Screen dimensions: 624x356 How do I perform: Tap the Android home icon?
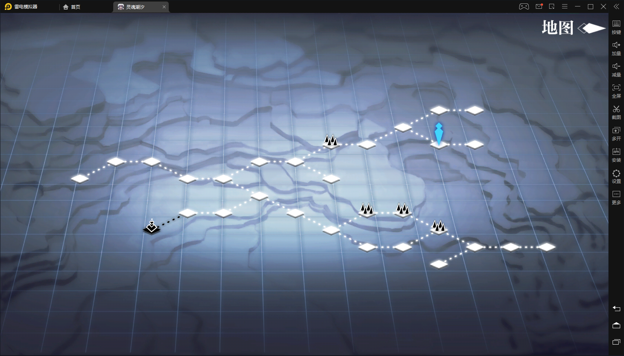pyautogui.click(x=616, y=325)
